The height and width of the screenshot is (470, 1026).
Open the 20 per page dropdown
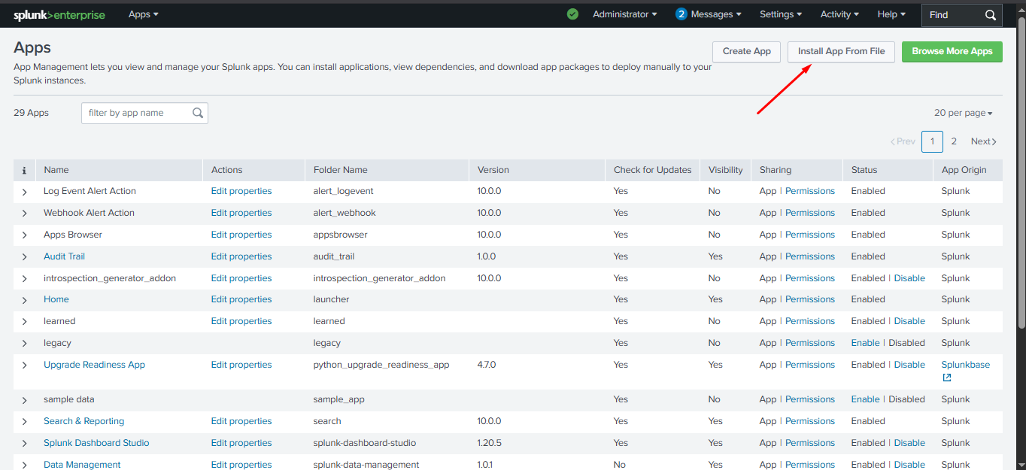pos(963,112)
